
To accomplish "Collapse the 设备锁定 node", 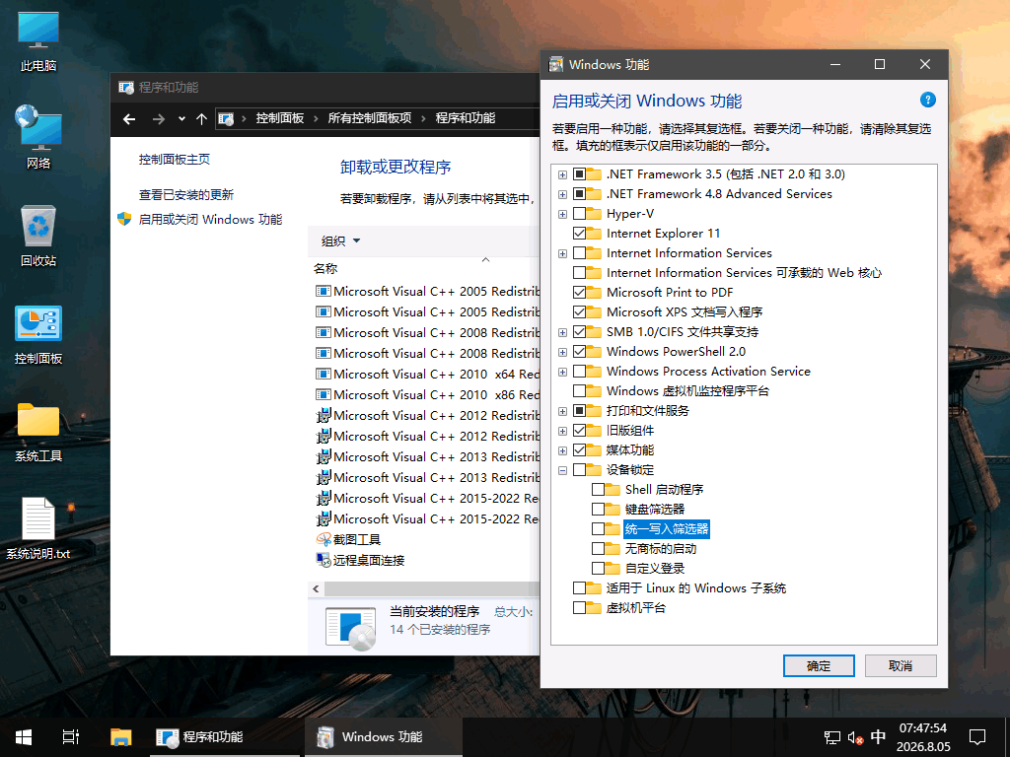I will [562, 470].
